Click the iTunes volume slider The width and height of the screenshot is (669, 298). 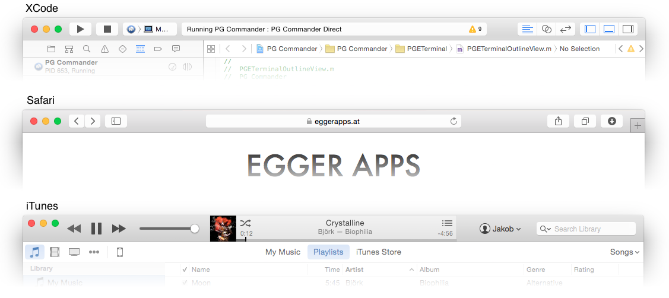pos(169,229)
